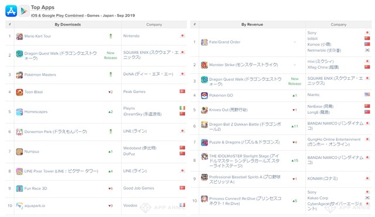
Task: Click the Nintendo company name
Action: [x=131, y=36]
